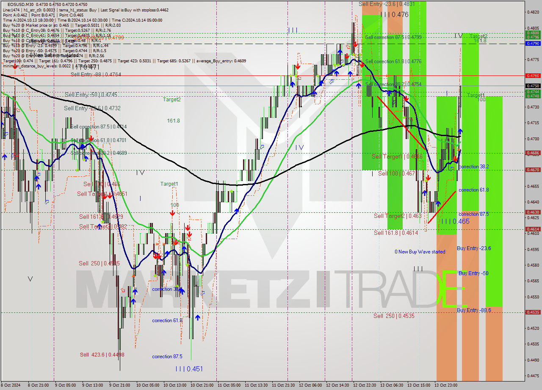Click 'Sell correction 87.5 | 0.4714' label
Screen dimensions: 542x390
[x=99, y=127]
